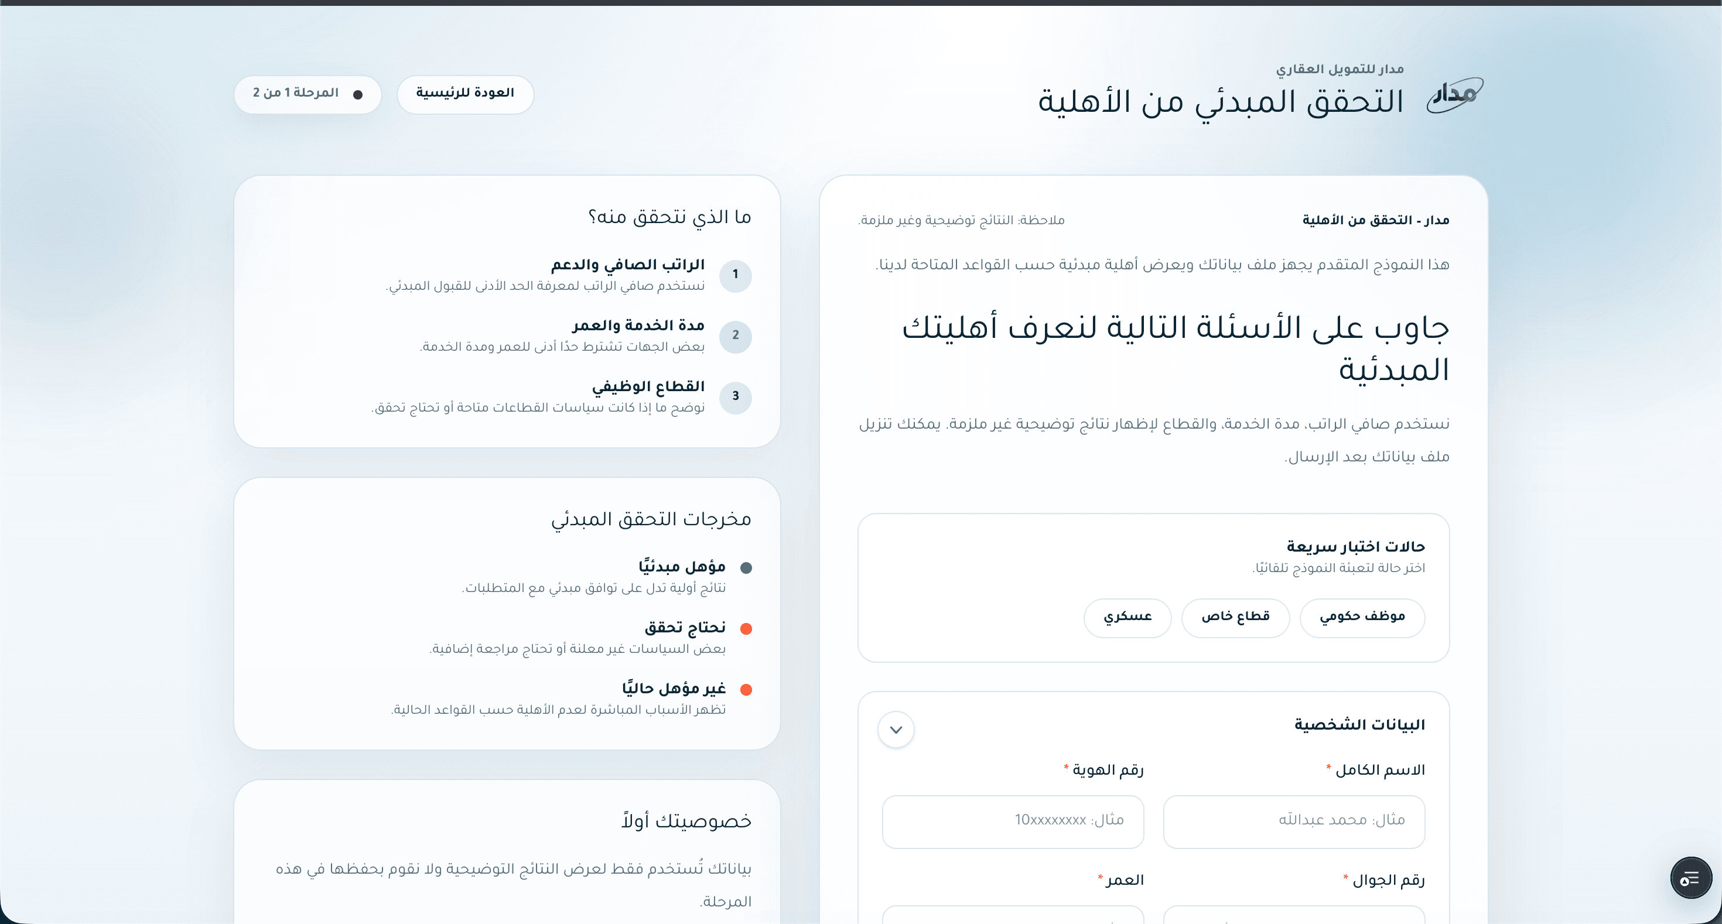Click the gray dot next to مؤهل مبدئيًا
This screenshot has width=1722, height=924.
tap(748, 569)
